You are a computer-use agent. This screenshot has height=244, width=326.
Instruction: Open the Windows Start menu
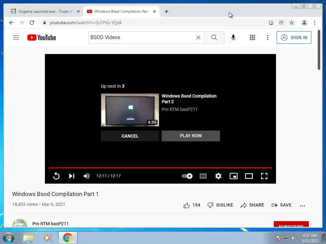coord(9,238)
